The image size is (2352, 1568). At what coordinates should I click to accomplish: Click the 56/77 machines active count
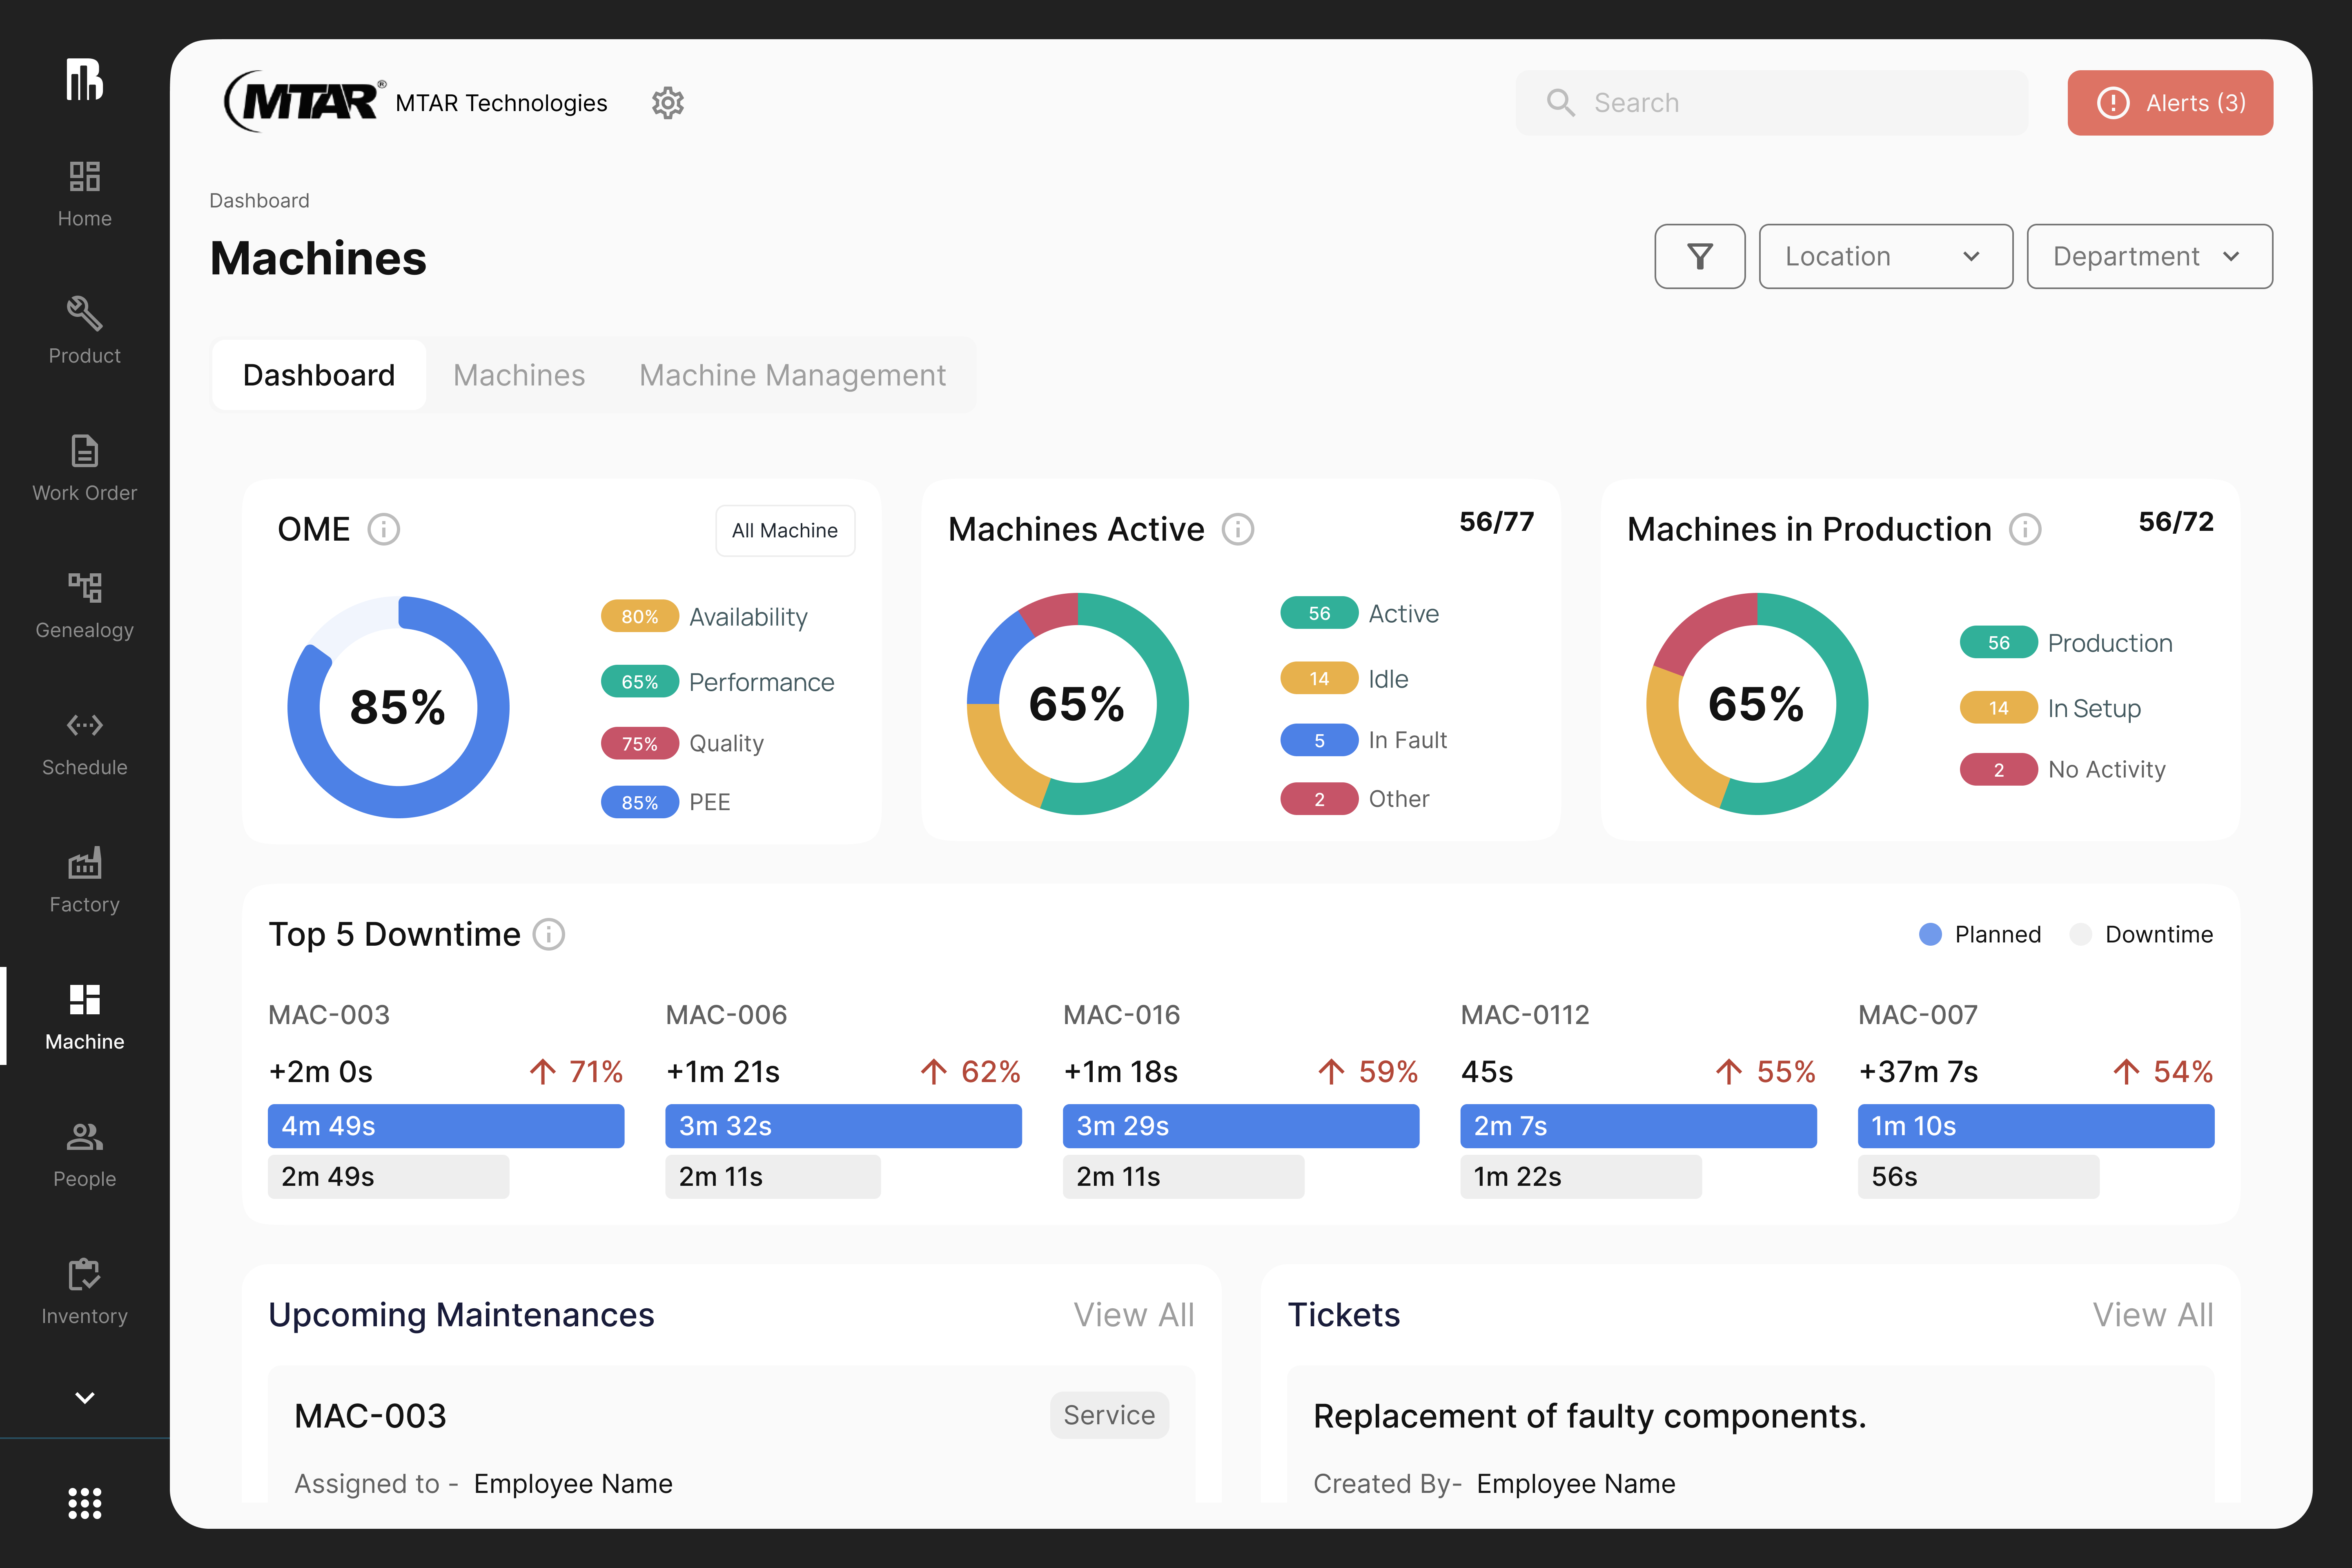1496,521
